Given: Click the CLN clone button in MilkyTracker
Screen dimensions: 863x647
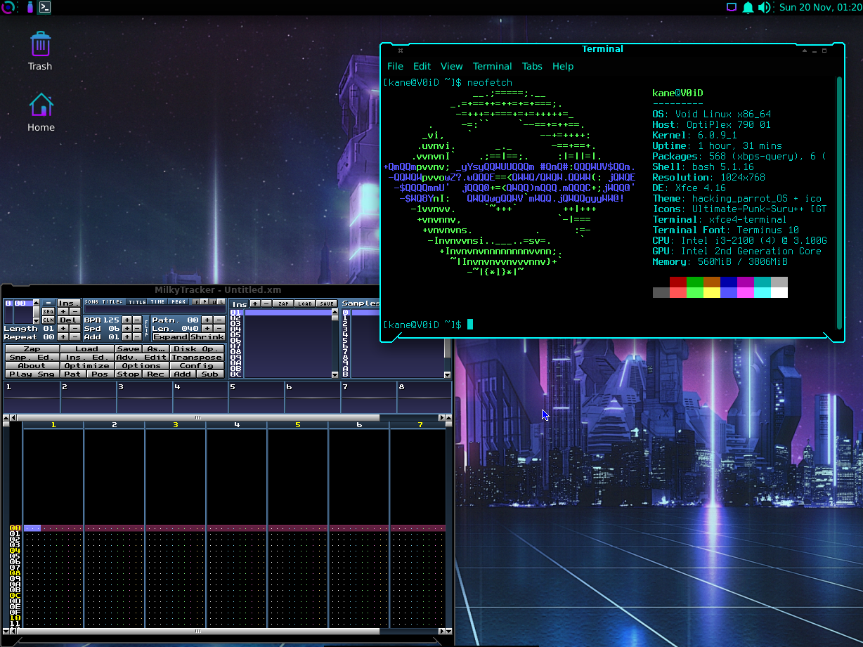Looking at the screenshot, I should [x=48, y=320].
